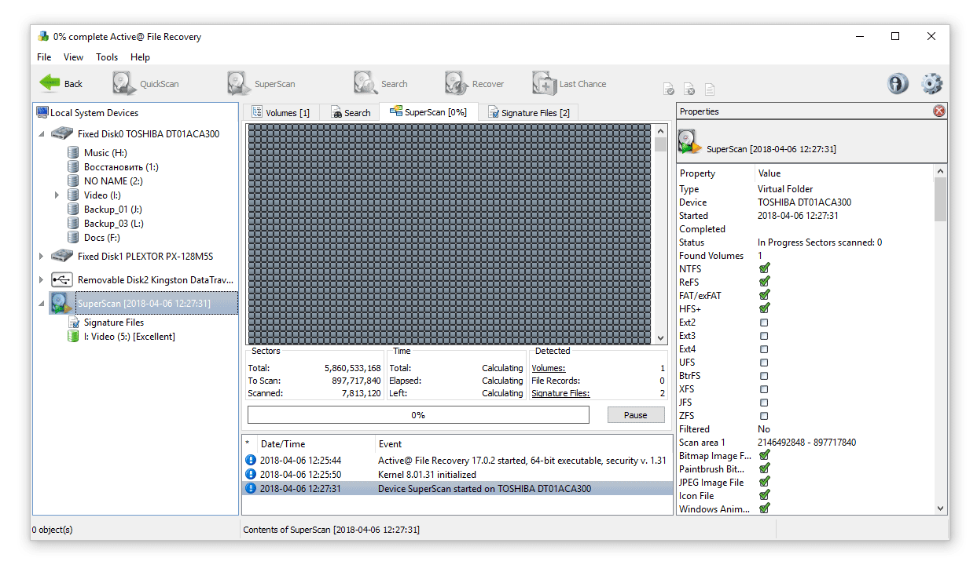This screenshot has height=565, width=977.
Task: Click the Recover toolbar icon
Action: point(457,83)
